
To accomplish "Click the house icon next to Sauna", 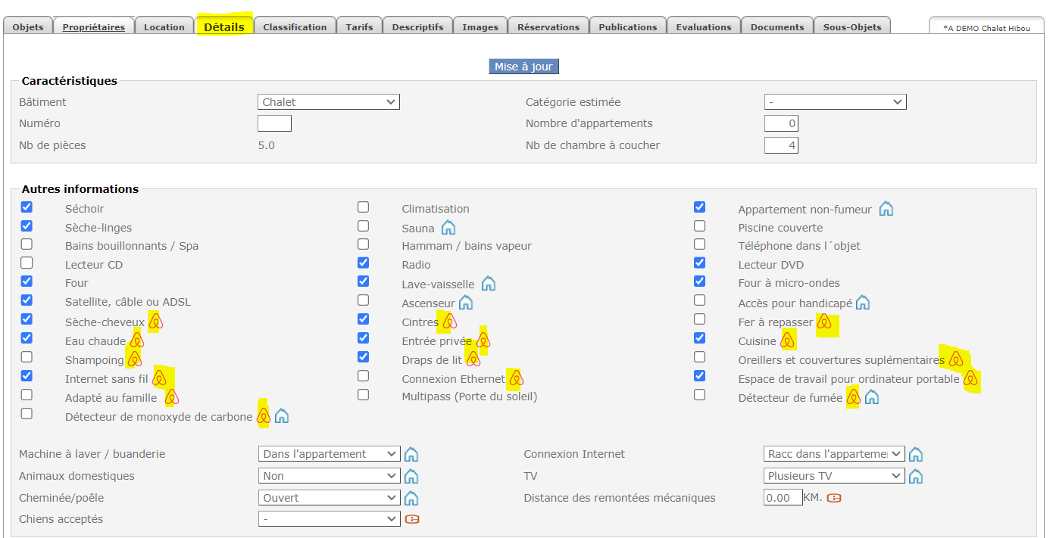I will tap(448, 228).
